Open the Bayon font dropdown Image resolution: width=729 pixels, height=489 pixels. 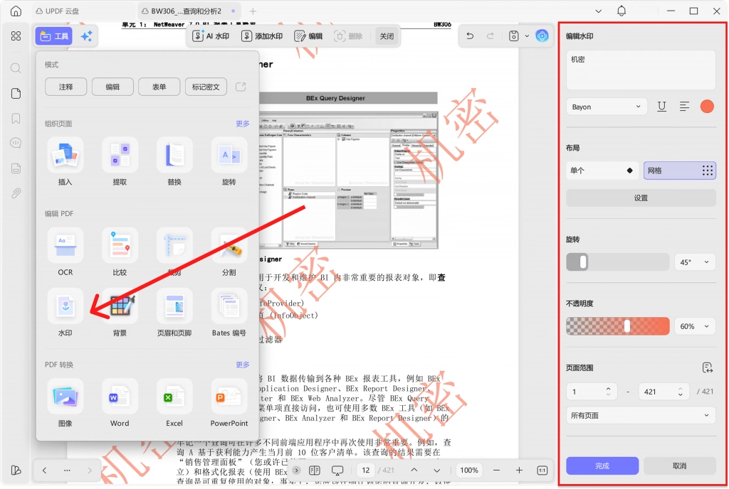click(607, 107)
